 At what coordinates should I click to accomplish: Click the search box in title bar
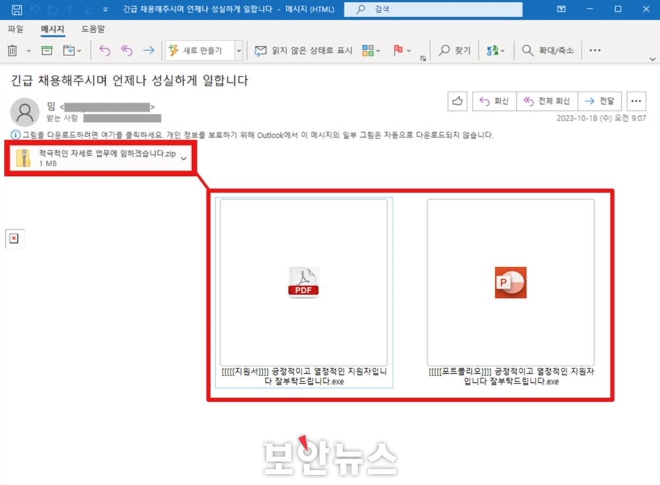click(433, 9)
